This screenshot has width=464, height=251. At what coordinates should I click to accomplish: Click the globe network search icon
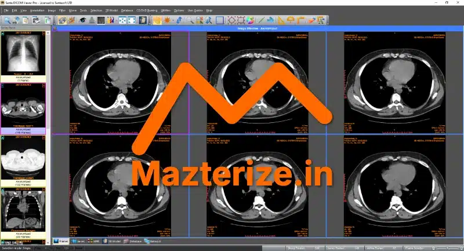16,20
